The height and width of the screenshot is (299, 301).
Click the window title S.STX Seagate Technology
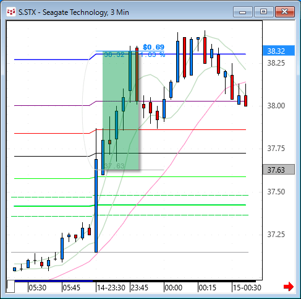(x=74, y=12)
